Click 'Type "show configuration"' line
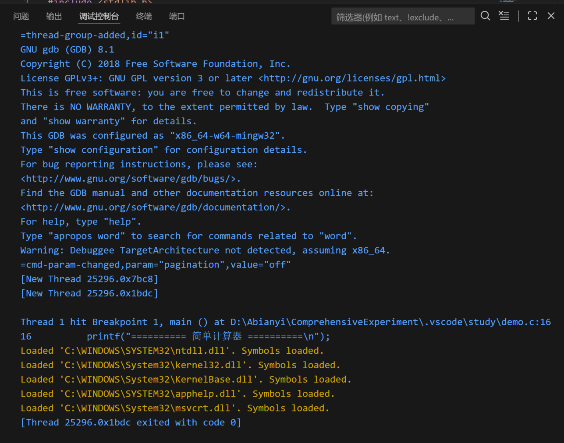Screen dimensions: 564x443 163,150
